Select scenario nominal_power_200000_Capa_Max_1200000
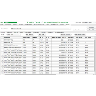The image size is (96, 96). click(13, 56)
